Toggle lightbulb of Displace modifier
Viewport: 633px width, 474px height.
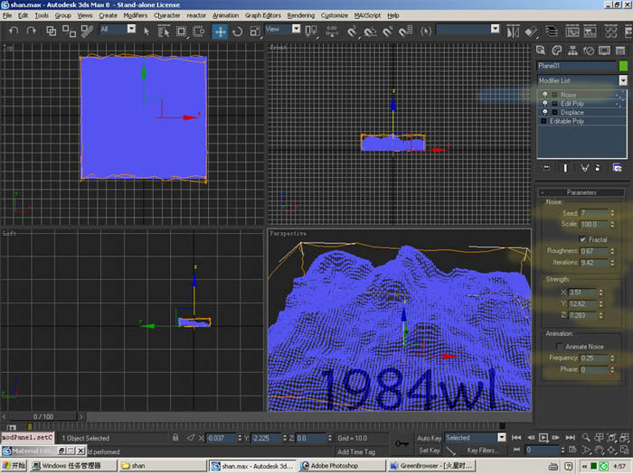point(545,112)
